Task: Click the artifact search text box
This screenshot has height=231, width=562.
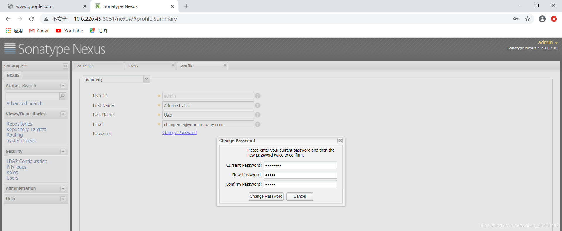Action: pyautogui.click(x=33, y=96)
